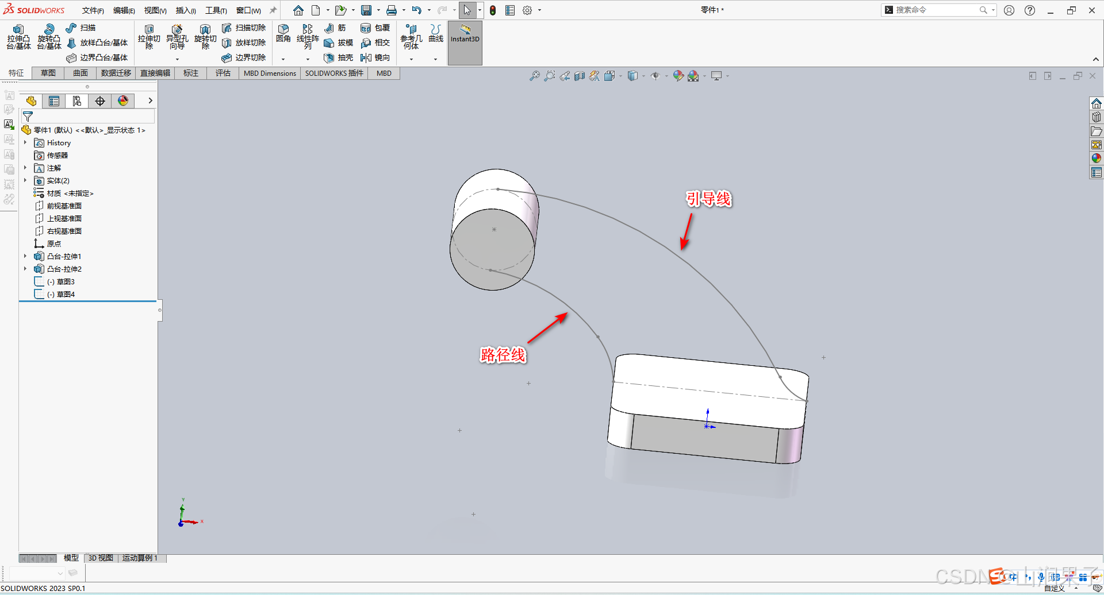1104x595 pixels.
Task: Switch to the 运动算例1 tab
Action: 140,558
